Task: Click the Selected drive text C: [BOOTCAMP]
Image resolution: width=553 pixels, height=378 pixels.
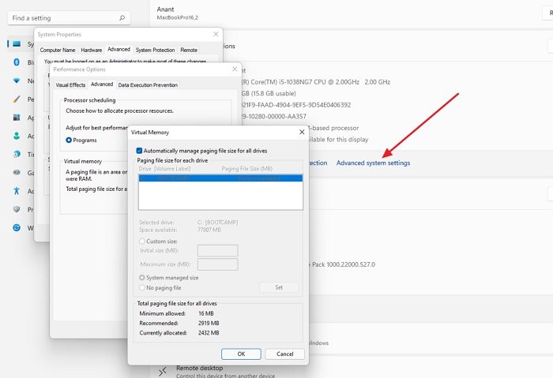Action: point(217,223)
